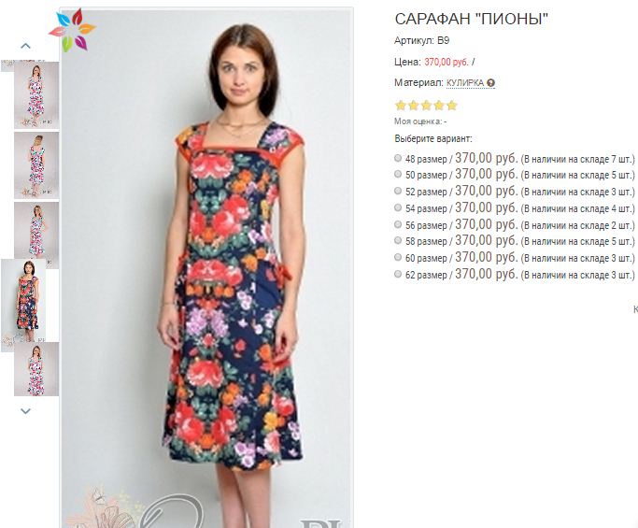Select the 62 размер radio button
The image size is (638, 528).
tap(398, 274)
